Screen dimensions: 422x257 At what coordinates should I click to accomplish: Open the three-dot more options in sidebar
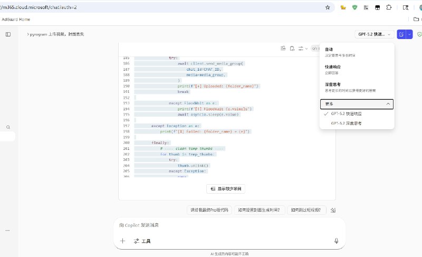[x=7, y=231]
